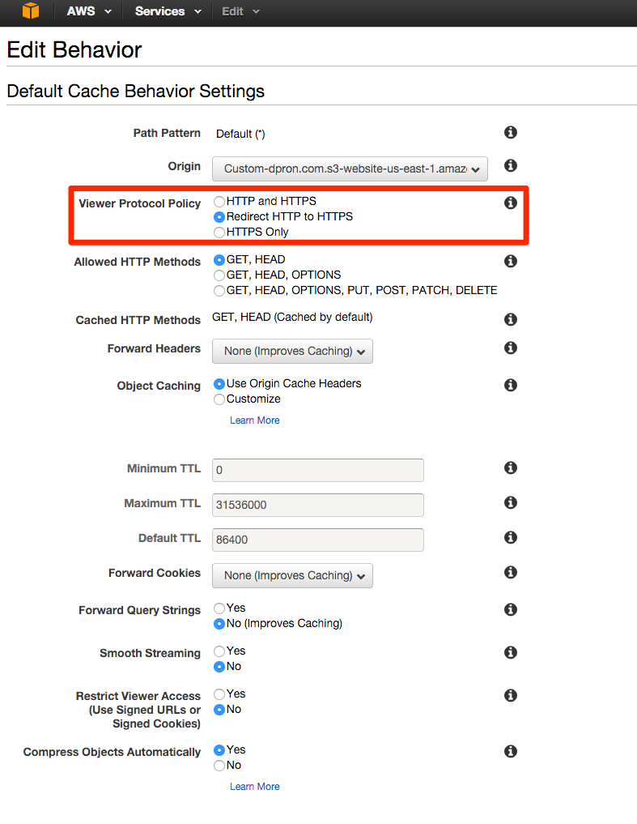Click info icon beside Minimum TTL
The image size is (637, 824).
[x=511, y=468]
